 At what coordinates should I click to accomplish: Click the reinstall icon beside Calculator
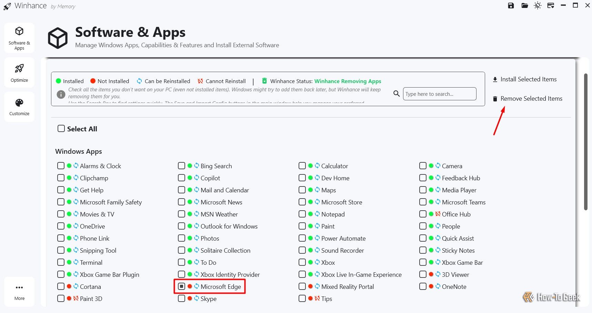(317, 165)
